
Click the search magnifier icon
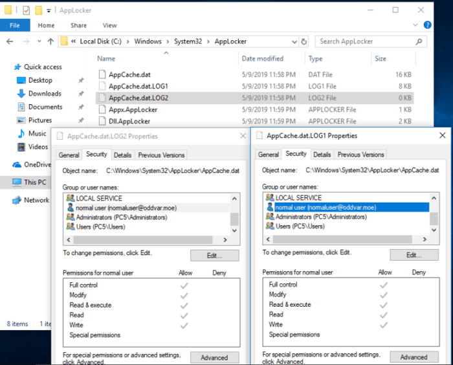click(419, 41)
